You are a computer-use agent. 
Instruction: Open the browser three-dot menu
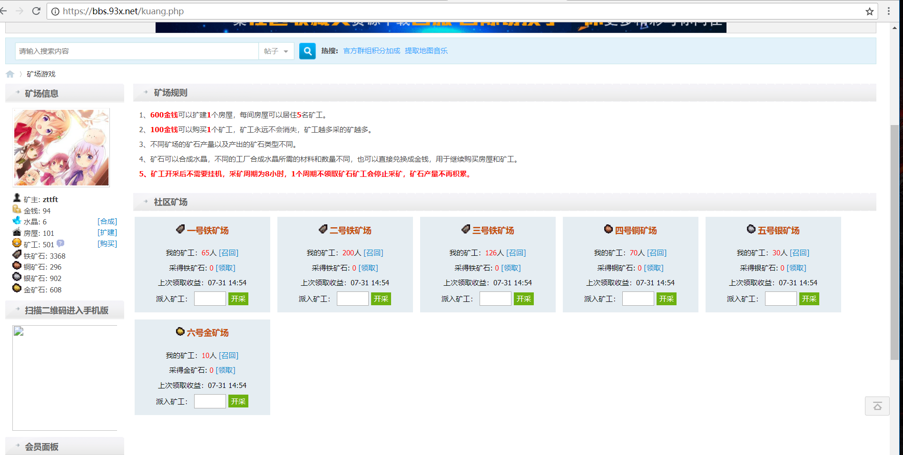coord(889,11)
